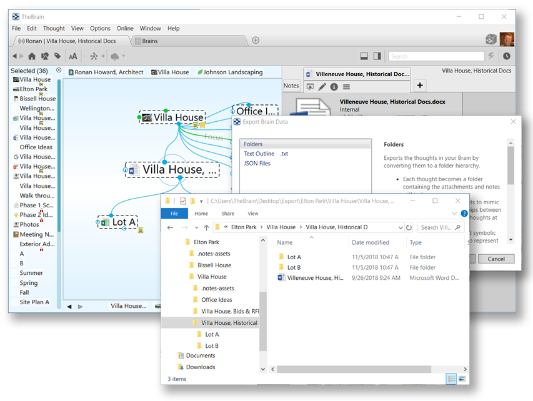Click the search magnifier in Explorer search box
The height and width of the screenshot is (401, 533).
(x=458, y=227)
